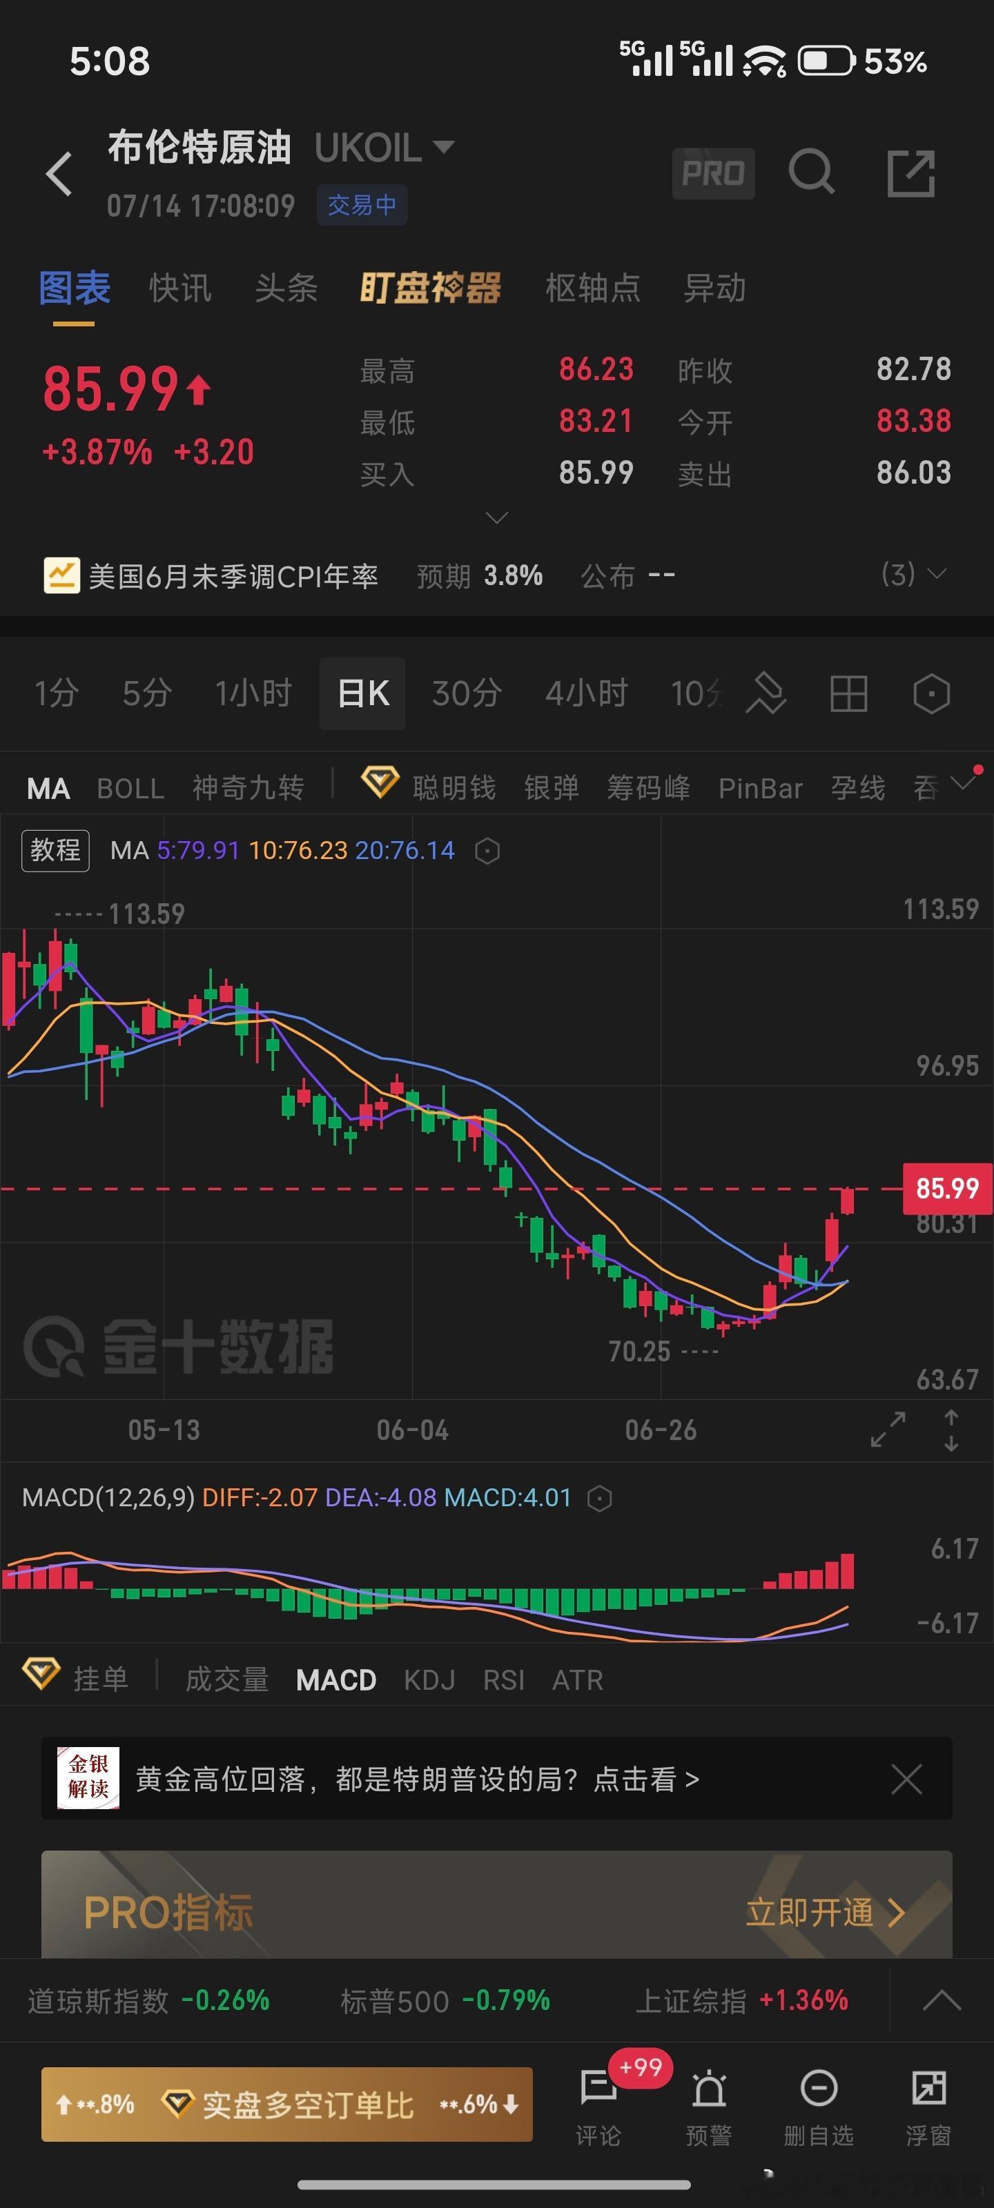Screen dimensions: 994x2208
Task: Open the 教程 tutorial button
Action: [x=56, y=850]
